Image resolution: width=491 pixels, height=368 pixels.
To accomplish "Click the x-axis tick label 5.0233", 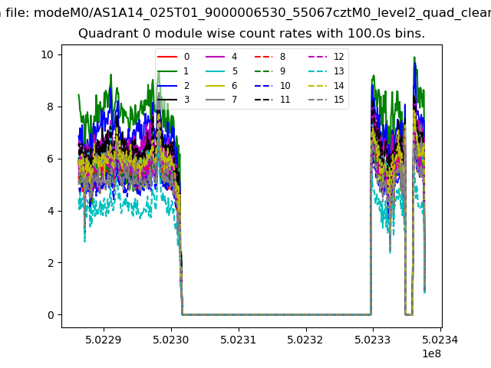I will (373, 340).
